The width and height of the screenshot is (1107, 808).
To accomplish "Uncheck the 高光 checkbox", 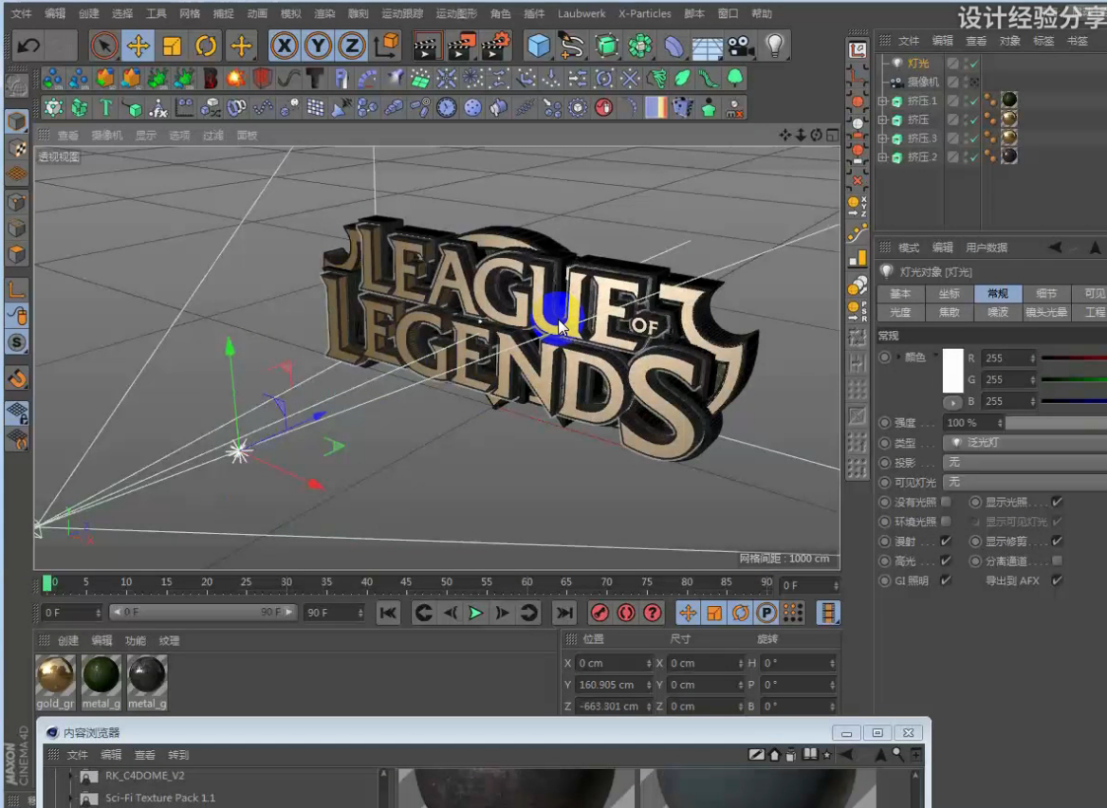I will point(946,561).
